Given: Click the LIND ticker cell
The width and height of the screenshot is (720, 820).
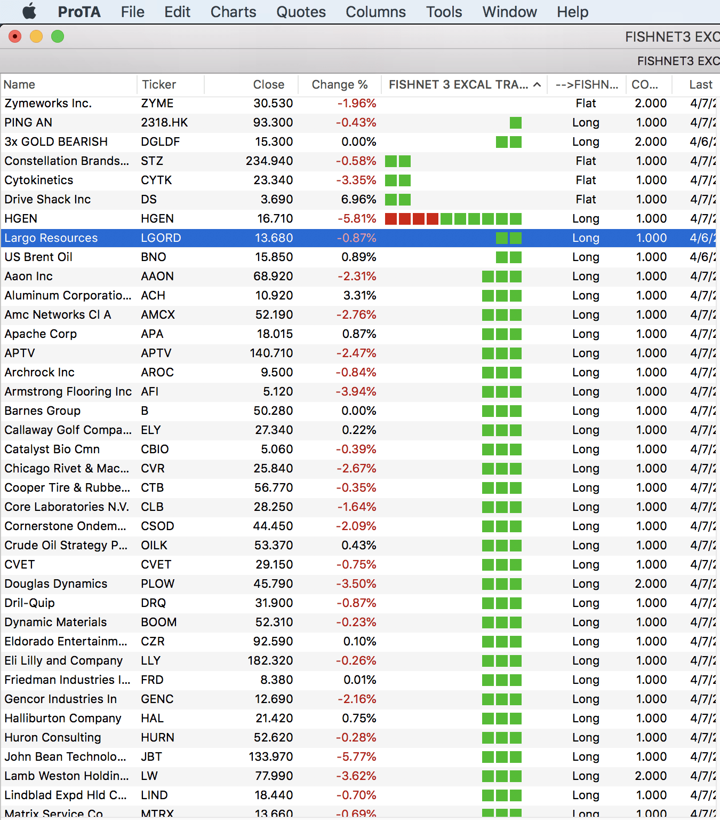Looking at the screenshot, I should coord(155,795).
